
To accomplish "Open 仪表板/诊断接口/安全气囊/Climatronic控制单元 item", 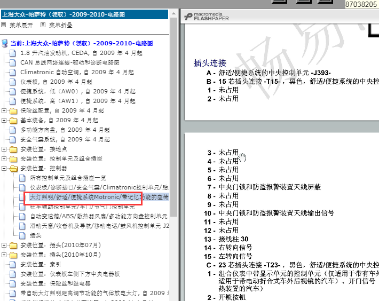I will tap(99, 187).
